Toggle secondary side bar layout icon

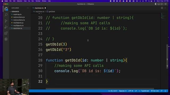pyautogui.click(x=161, y=4)
